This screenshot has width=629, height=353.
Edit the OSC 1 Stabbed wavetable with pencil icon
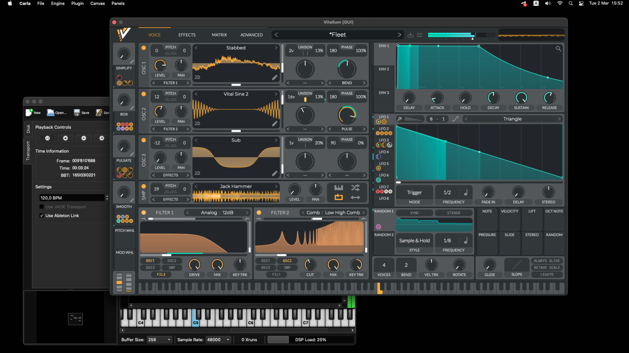(x=275, y=77)
